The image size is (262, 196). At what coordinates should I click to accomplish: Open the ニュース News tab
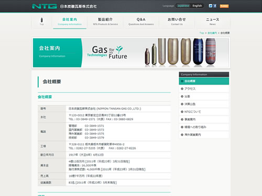(x=212, y=21)
